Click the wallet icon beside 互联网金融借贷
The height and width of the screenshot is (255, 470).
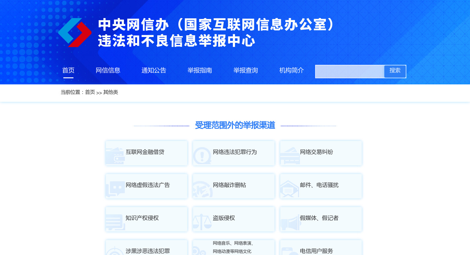[x=115, y=156]
